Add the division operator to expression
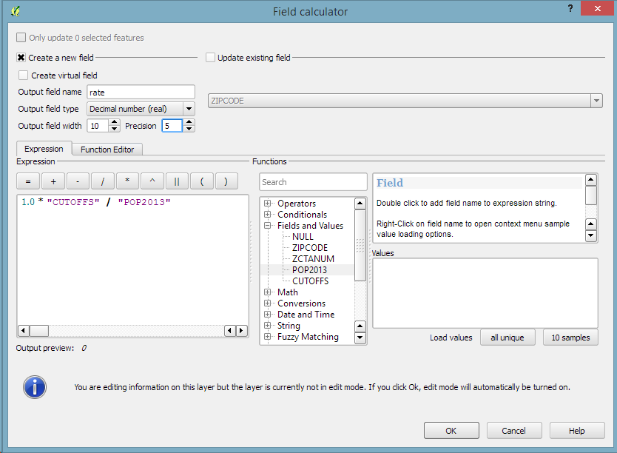 click(102, 181)
